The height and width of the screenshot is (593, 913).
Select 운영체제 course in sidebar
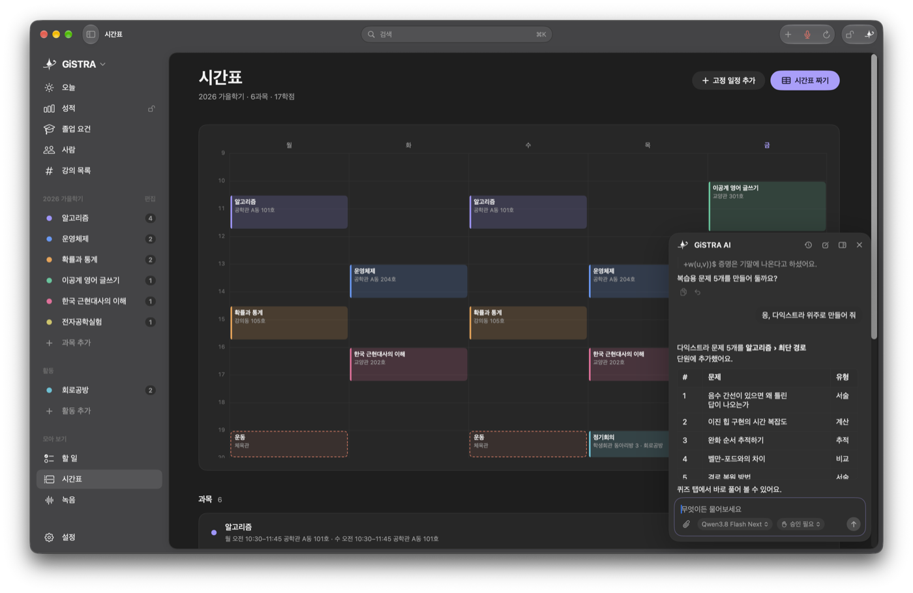[99, 239]
